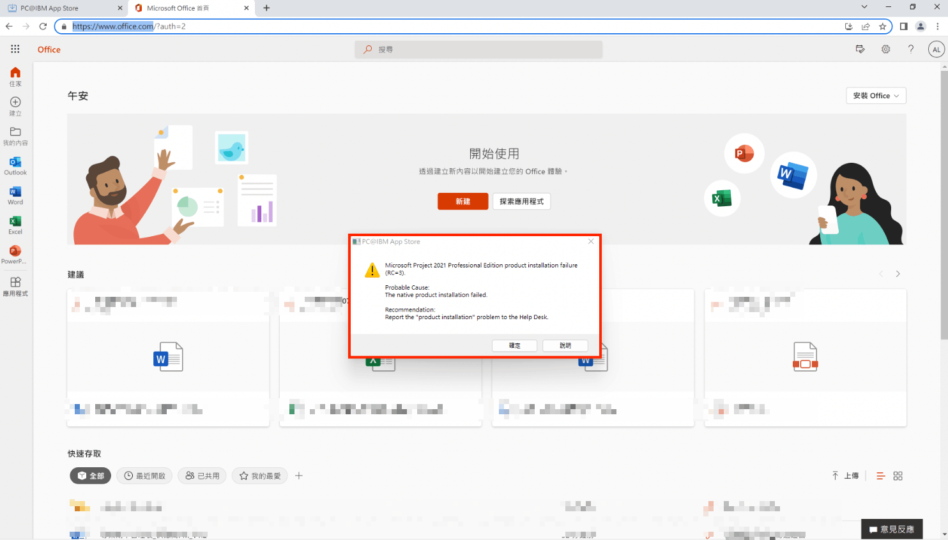948x540 pixels.
Task: Open all Apps in the sidebar
Action: [15, 286]
